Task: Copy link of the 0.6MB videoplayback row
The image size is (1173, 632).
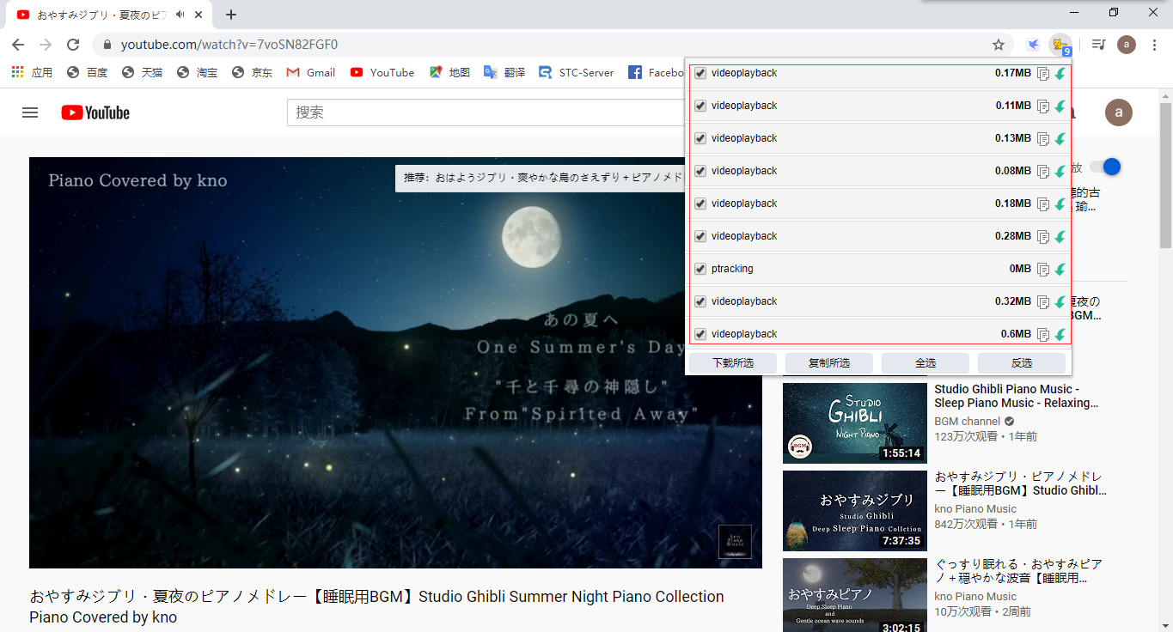Action: [1043, 335]
